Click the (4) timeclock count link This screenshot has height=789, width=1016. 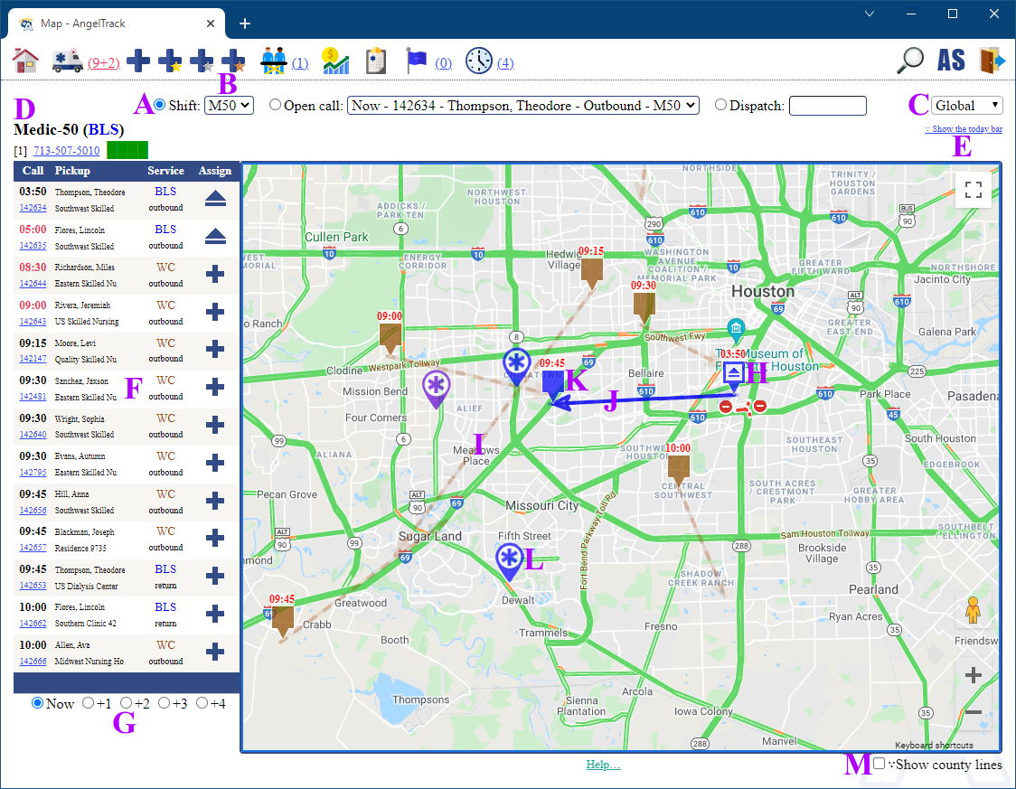[x=505, y=63]
